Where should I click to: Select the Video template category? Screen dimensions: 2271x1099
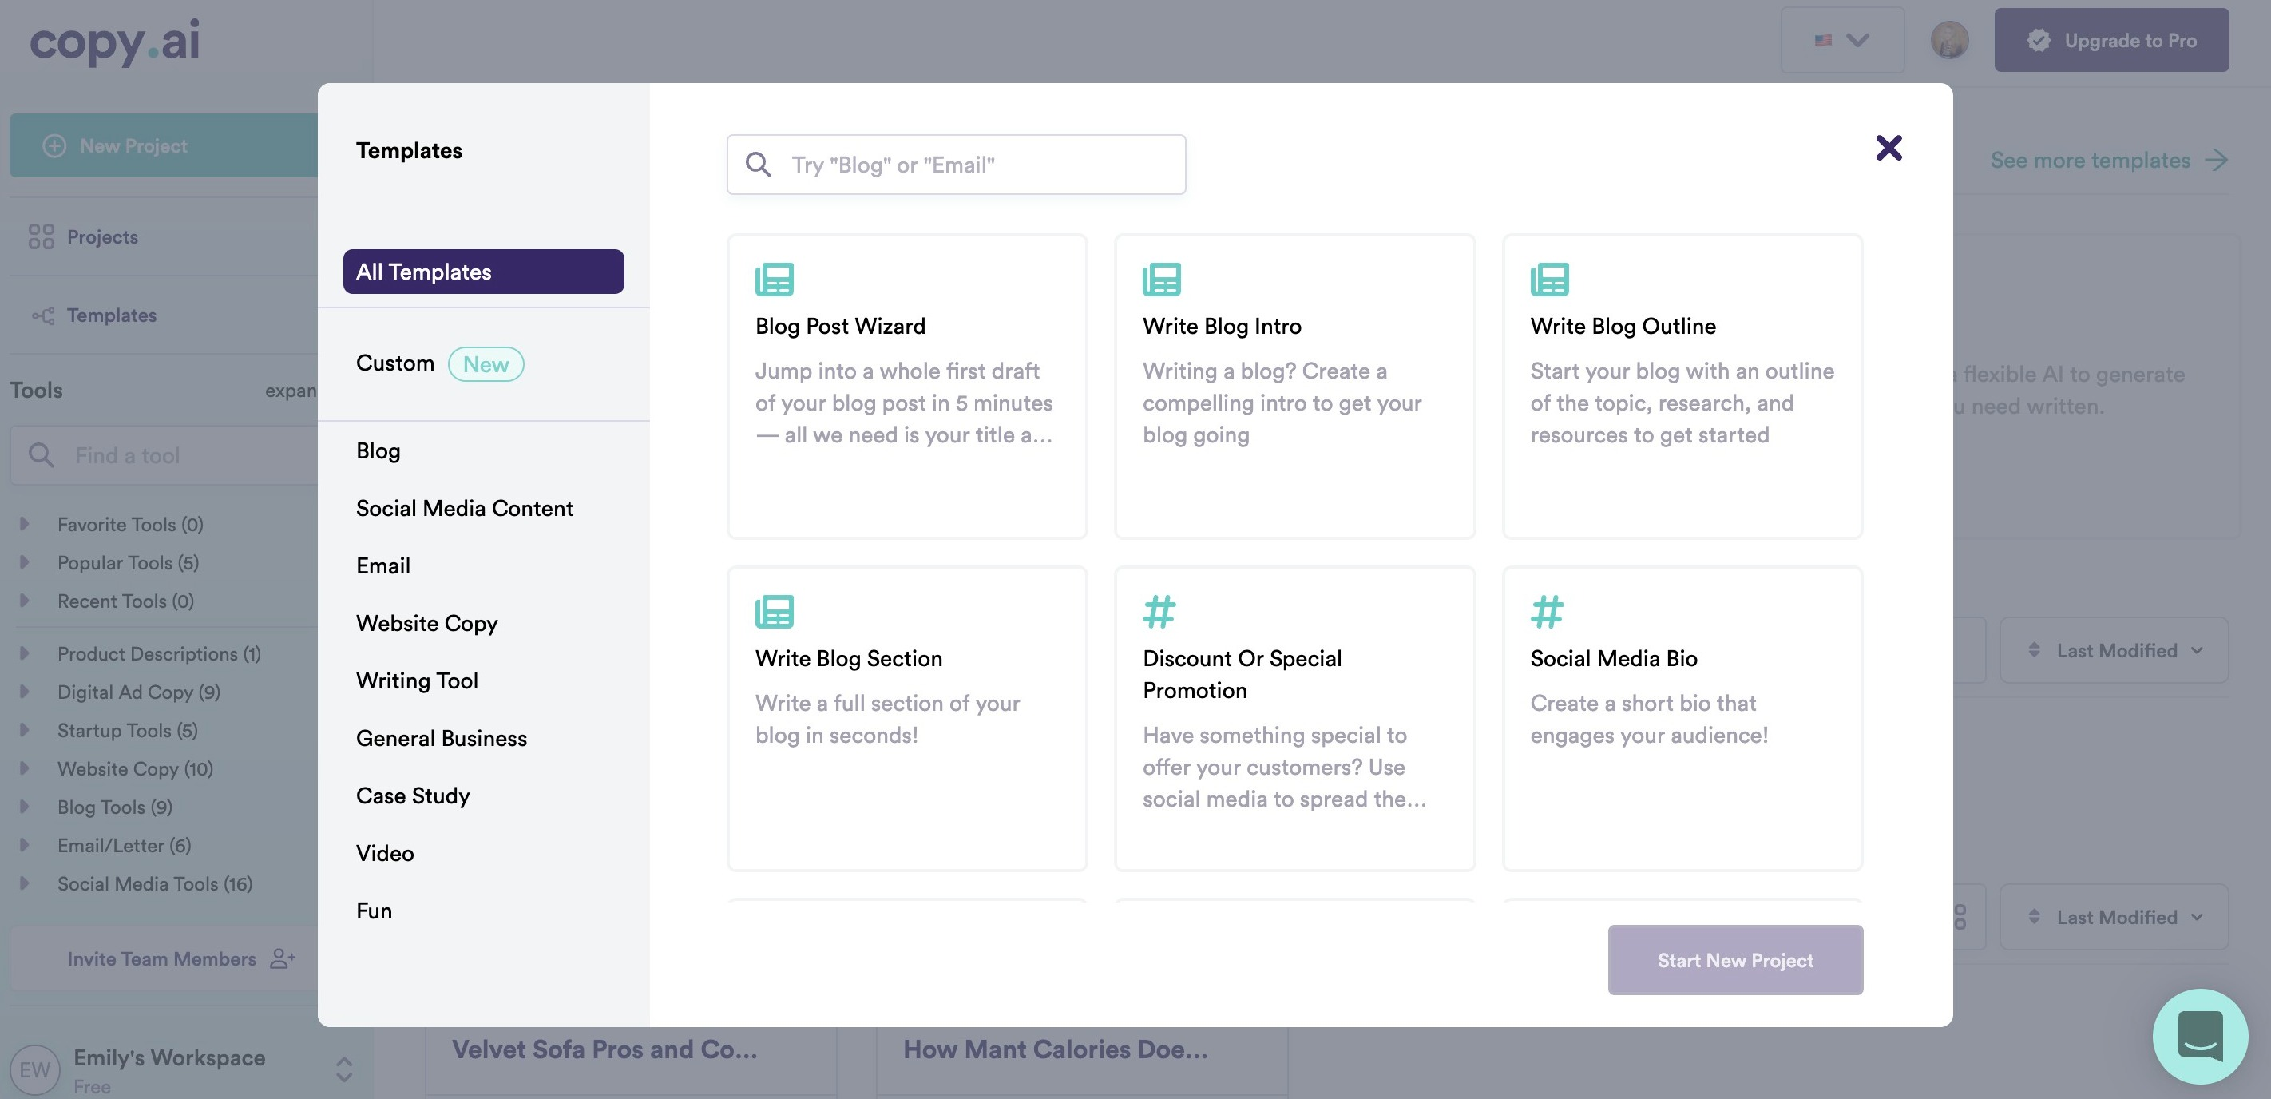point(385,853)
